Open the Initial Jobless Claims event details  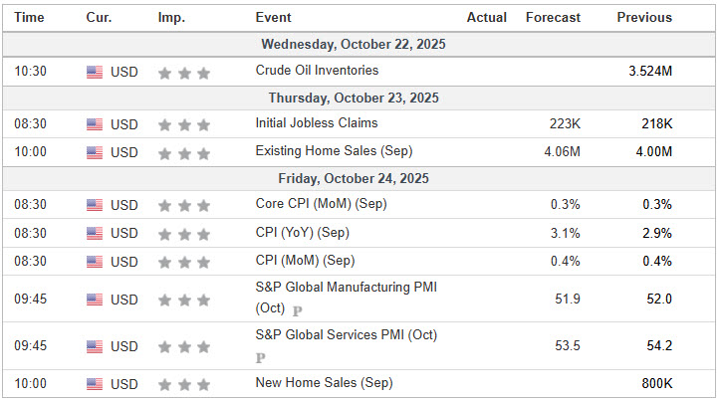(x=316, y=123)
